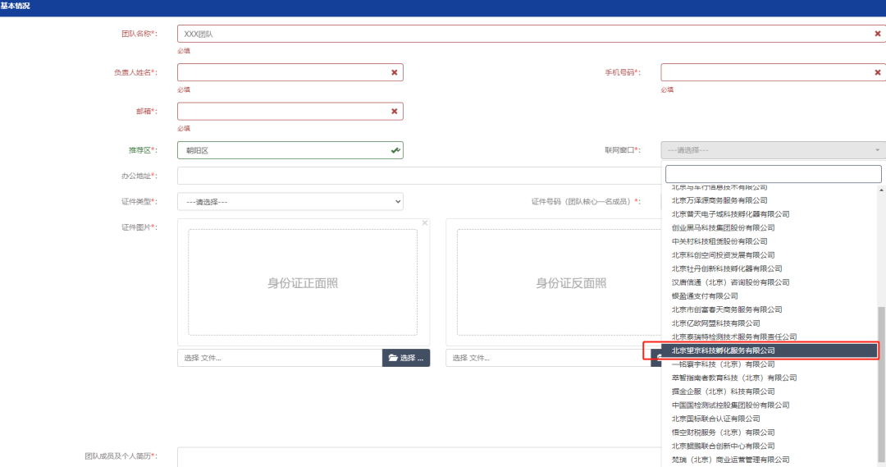Pick 北京国标联合认证有限公司 from dropdown
This screenshot has height=467, width=886.
[x=722, y=419]
